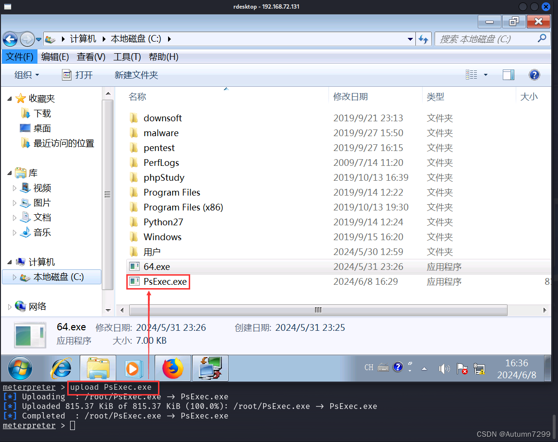Open the Windows Start orb
The height and width of the screenshot is (442, 558).
(20, 368)
